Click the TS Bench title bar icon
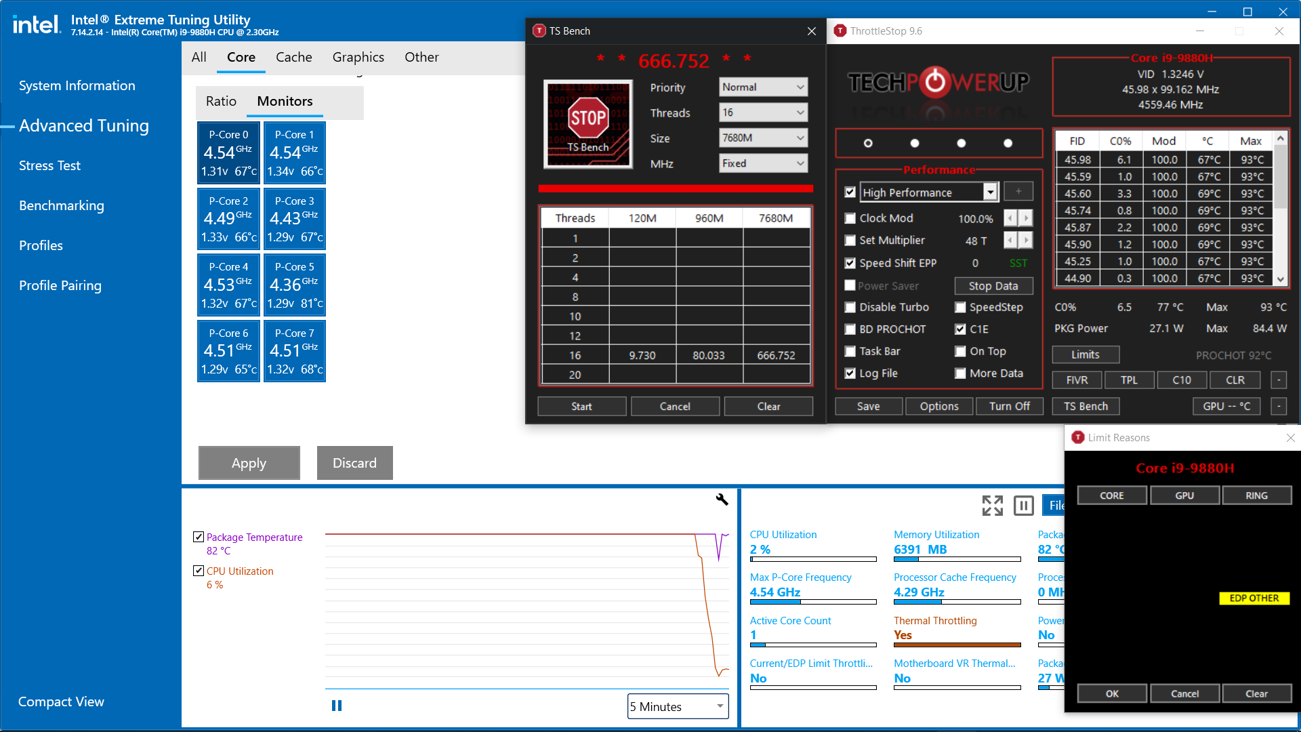Viewport: 1301px width, 732px height. point(539,31)
